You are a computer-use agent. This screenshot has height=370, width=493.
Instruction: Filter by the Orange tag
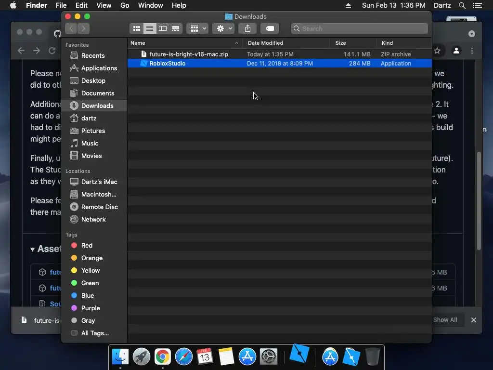pos(94,258)
